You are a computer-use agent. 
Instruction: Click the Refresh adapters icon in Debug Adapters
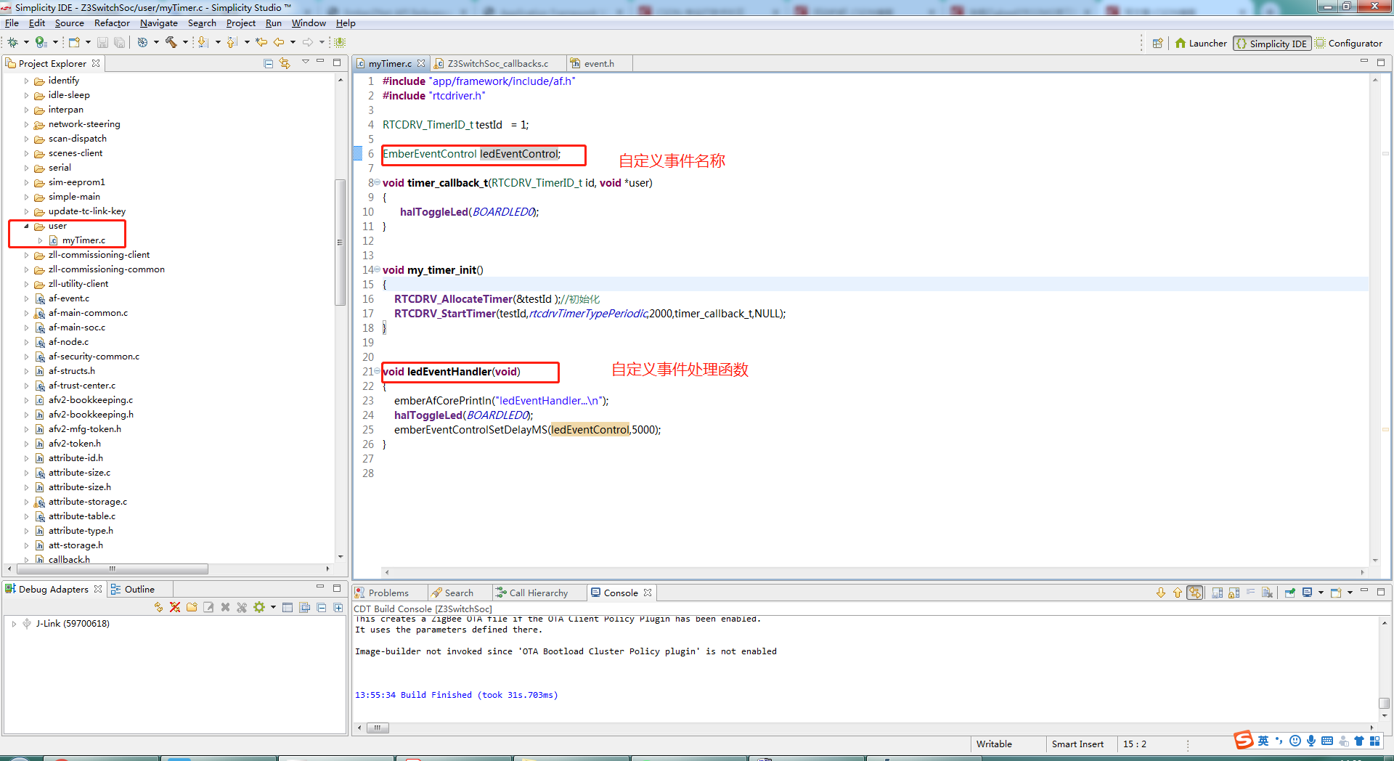point(158,607)
